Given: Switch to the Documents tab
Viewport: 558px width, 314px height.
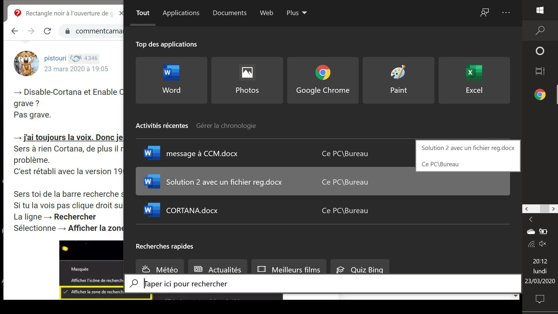Looking at the screenshot, I should coord(229,13).
